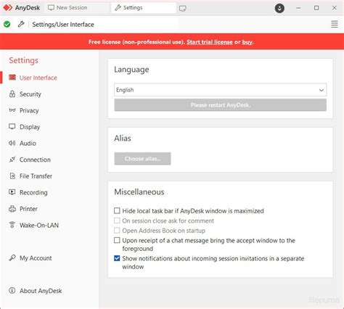Click the Choose alias button
Image resolution: width=344 pixels, height=309 pixels.
tap(142, 159)
